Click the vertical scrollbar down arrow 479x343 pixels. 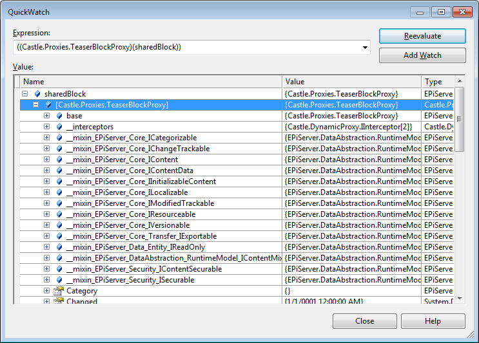(x=460, y=300)
